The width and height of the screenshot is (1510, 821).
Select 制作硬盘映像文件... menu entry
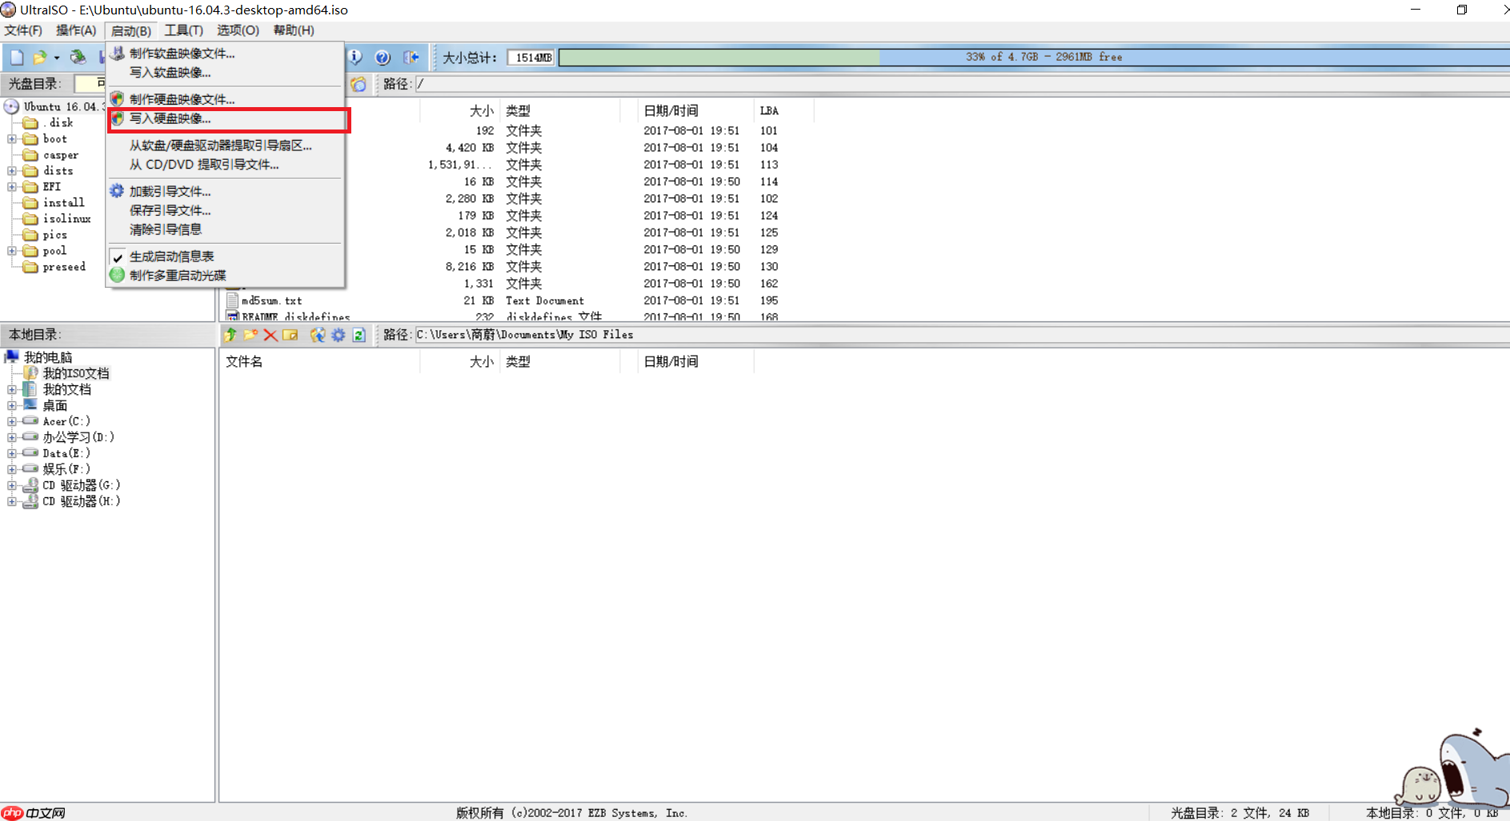click(x=225, y=99)
